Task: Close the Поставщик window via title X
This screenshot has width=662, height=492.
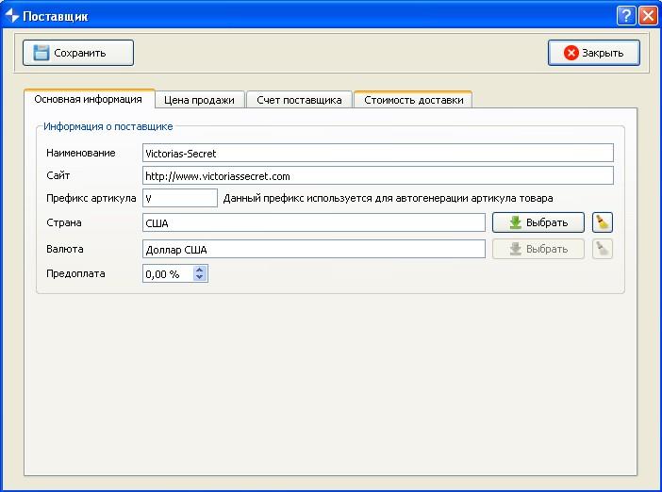Action: click(648, 16)
